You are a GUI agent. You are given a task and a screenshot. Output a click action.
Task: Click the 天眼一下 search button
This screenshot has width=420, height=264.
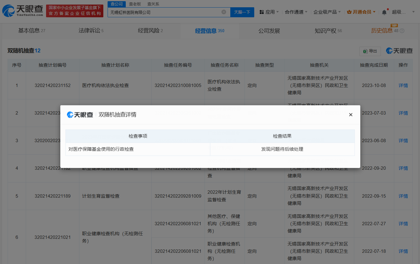pos(242,12)
